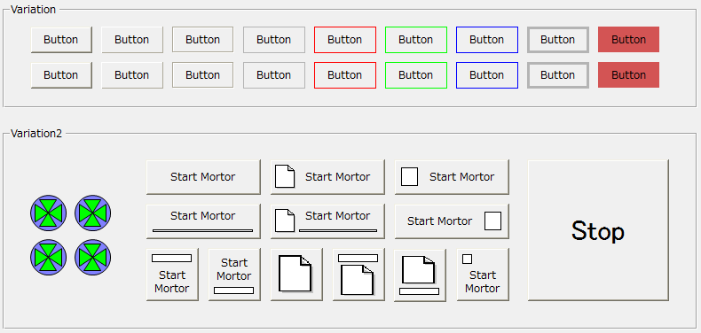Viewport: 701px width, 333px height.
Task: Click plain Start Mortor button without icon
Action: click(203, 177)
